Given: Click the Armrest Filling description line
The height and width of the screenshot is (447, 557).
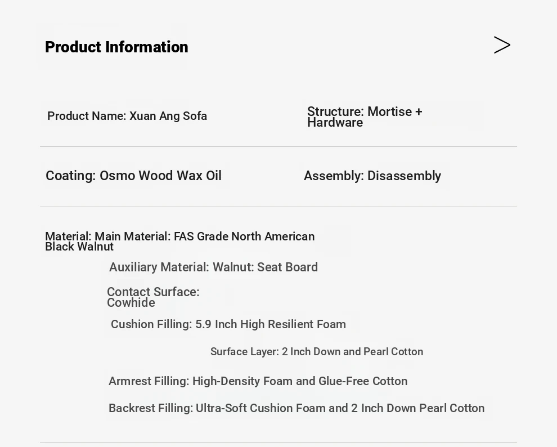Looking at the screenshot, I should pos(258,381).
